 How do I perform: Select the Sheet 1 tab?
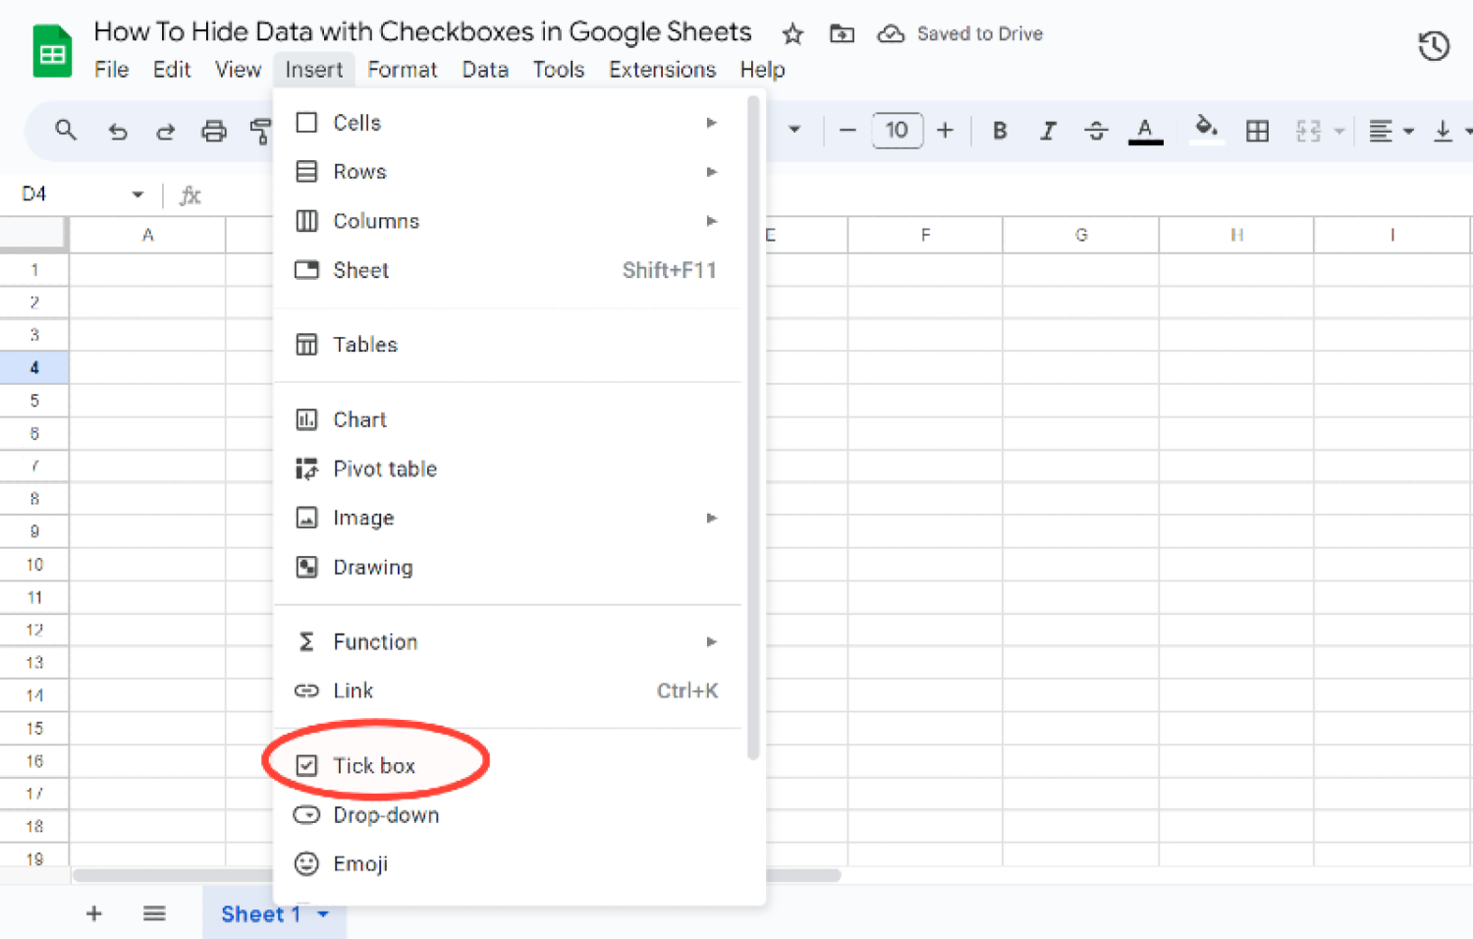[x=260, y=914]
